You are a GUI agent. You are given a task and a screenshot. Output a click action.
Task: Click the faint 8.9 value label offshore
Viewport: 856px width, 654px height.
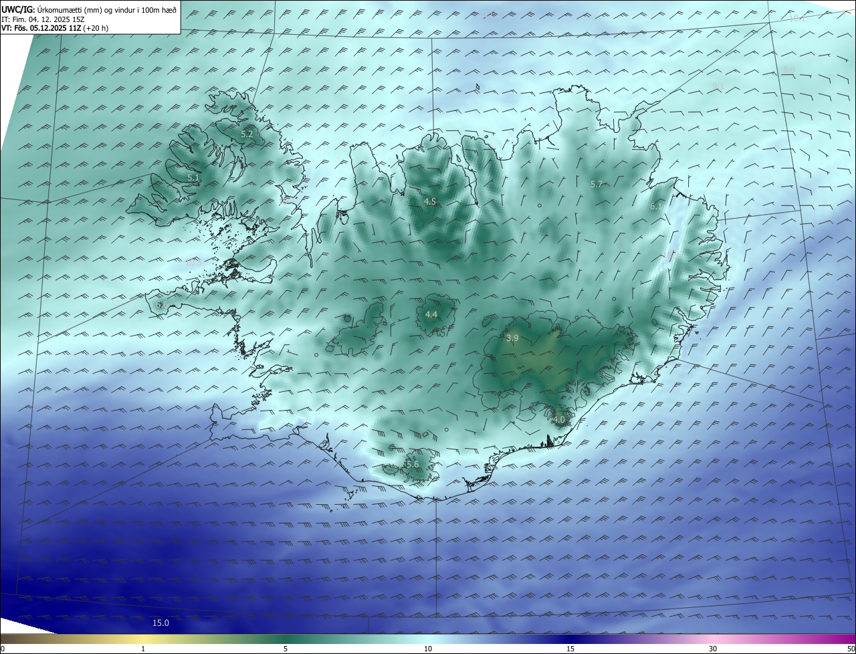coord(789,70)
